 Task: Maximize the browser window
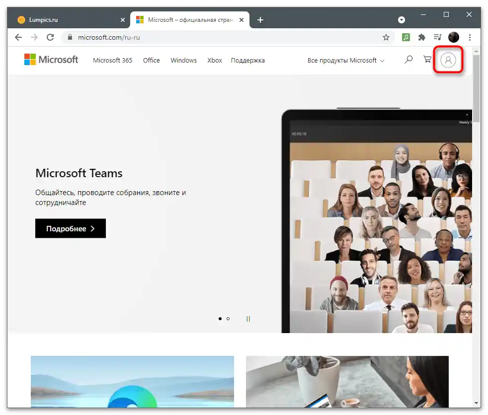point(446,14)
